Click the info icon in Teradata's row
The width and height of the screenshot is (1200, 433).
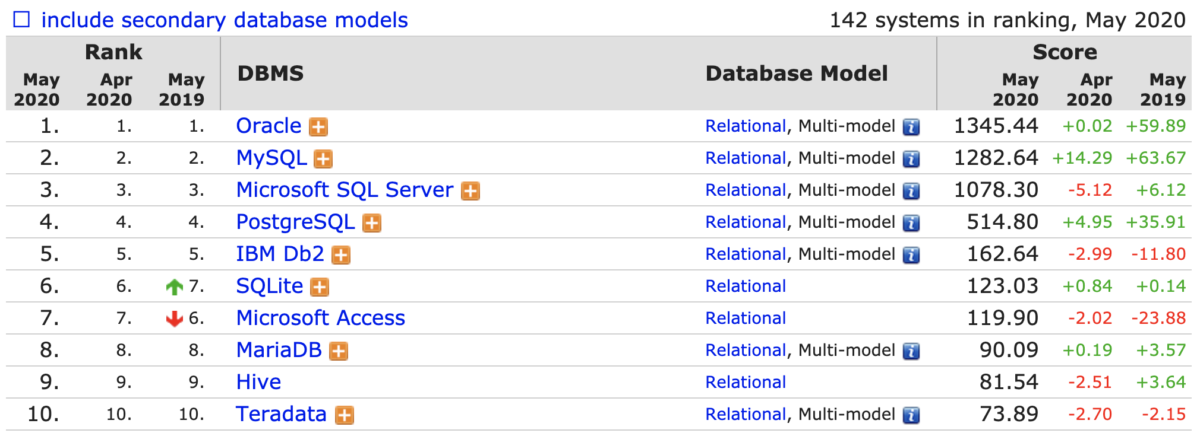click(911, 415)
